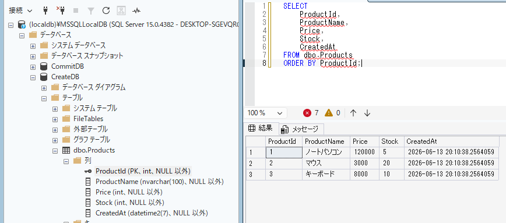Click the connect plug icon in Object Explorer
The width and height of the screenshot is (506, 223).
[x=45, y=10]
